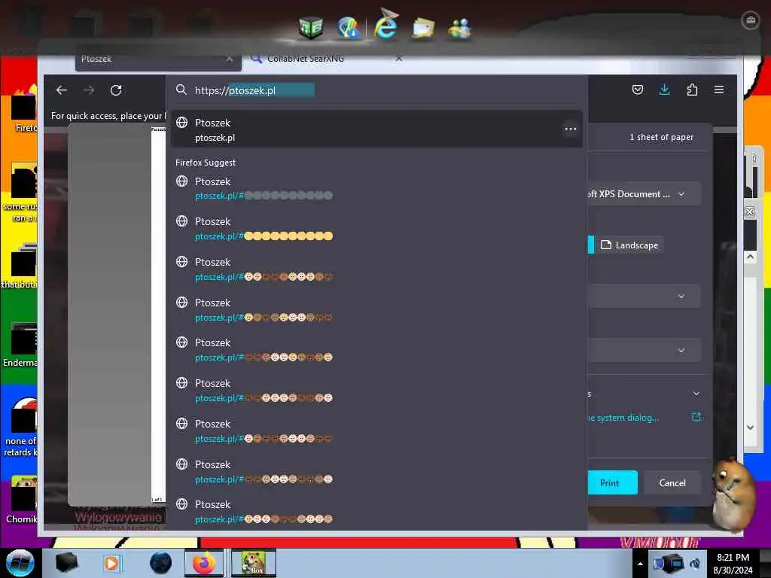The image size is (771, 578).
Task: Open the globe download icon in the top dock
Action: 349,28
